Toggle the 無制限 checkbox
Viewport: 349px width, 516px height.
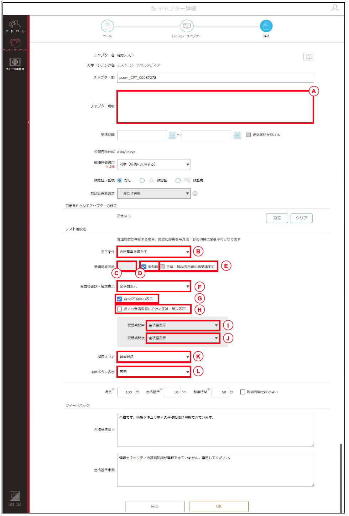(x=144, y=267)
